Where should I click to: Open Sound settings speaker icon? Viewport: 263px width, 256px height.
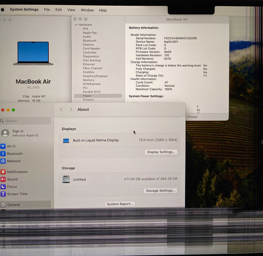click(3, 179)
